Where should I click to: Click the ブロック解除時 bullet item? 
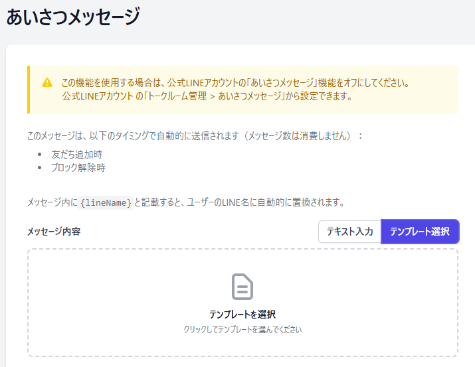coord(78,167)
